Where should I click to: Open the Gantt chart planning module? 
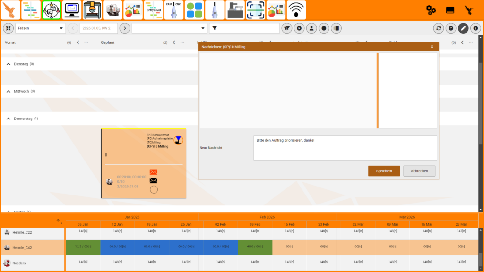31,10
